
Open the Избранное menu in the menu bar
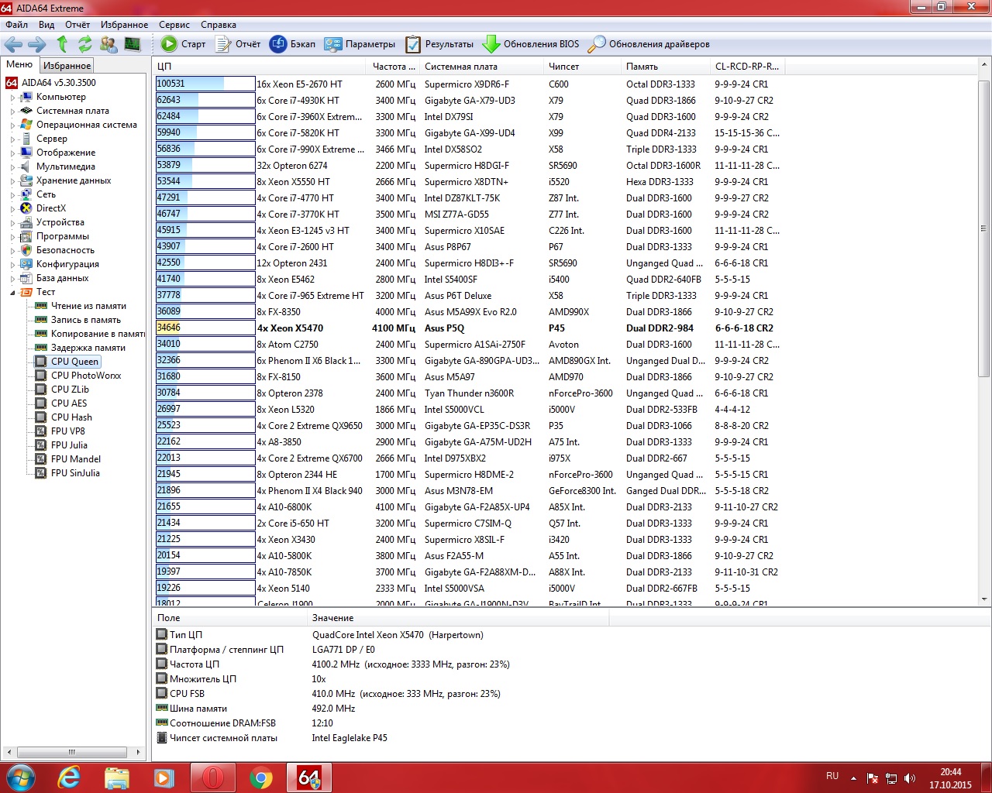124,25
